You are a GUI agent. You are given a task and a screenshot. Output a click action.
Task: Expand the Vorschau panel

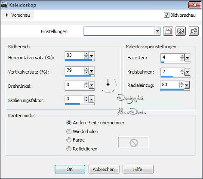pyautogui.click(x=18, y=15)
